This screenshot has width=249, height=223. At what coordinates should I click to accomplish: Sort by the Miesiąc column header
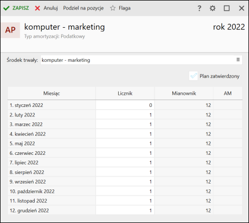52,93
